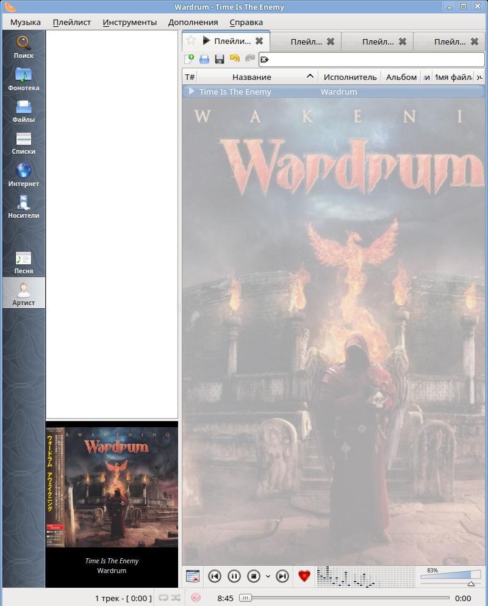Open the Фонотека library panel

(x=24, y=79)
